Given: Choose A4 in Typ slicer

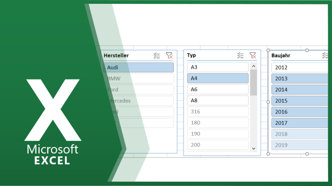Looking at the screenshot, I should pyautogui.click(x=218, y=78).
